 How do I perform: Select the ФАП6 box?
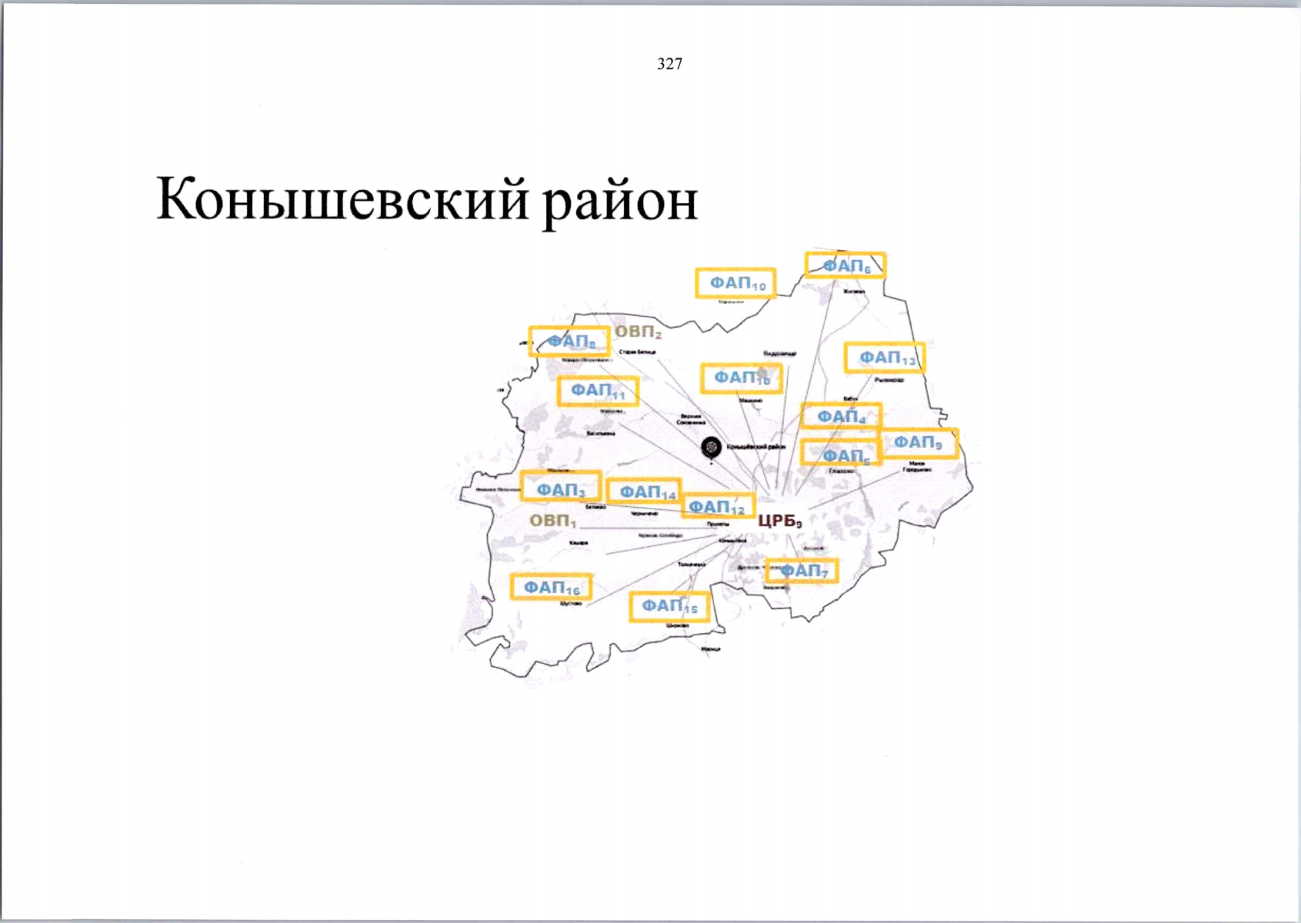pos(846,265)
